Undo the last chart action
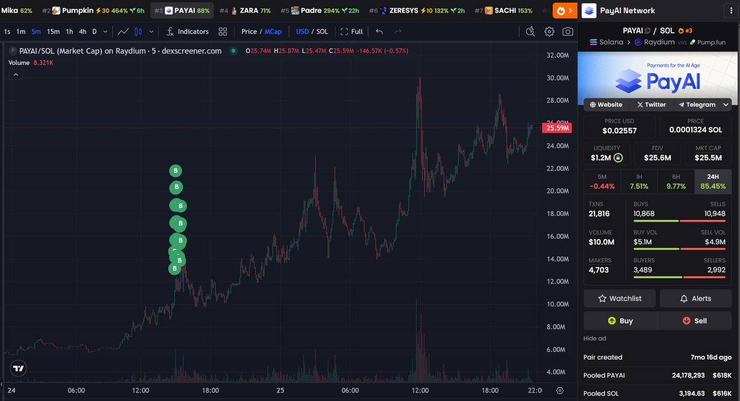Screen dimensions: 740x401 pos(379,31)
